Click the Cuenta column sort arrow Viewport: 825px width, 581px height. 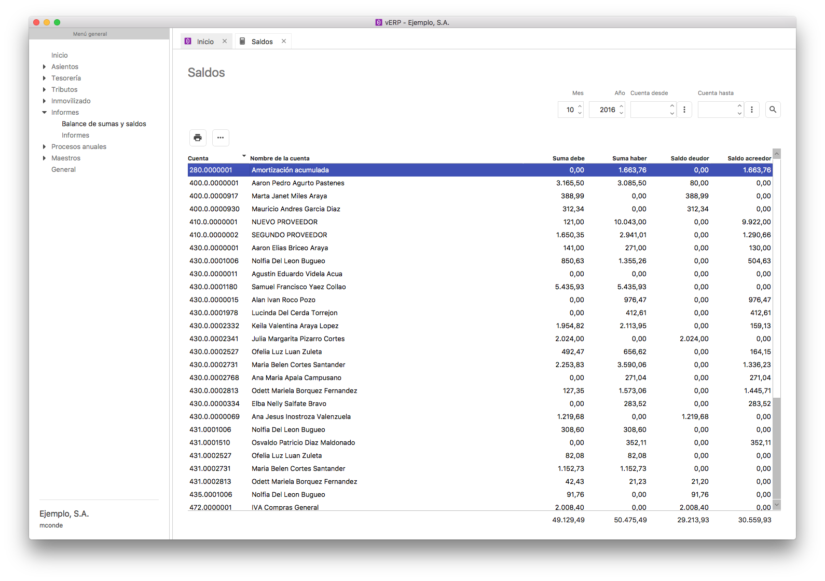coord(244,156)
